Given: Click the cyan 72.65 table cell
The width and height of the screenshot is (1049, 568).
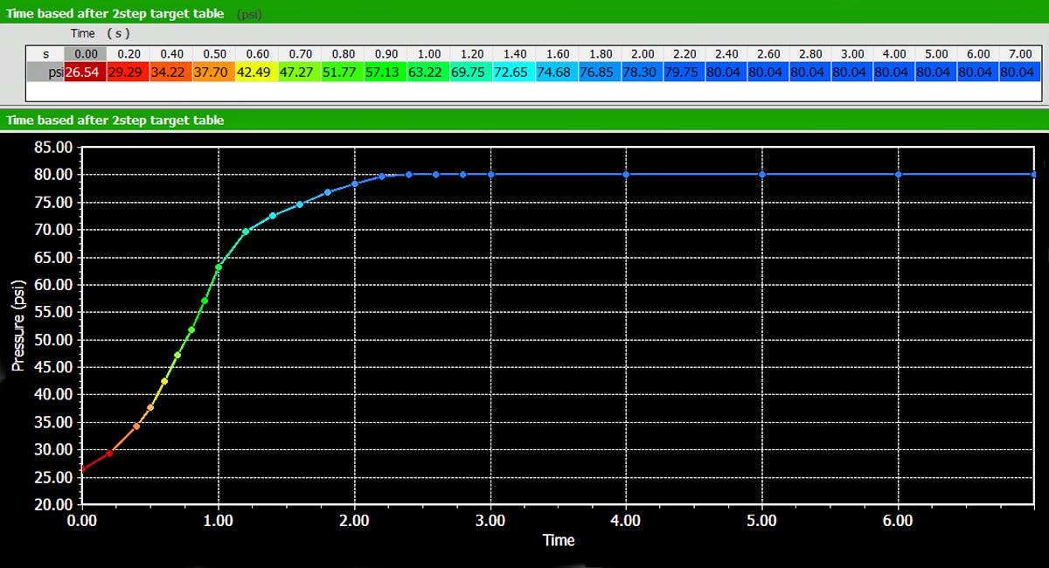Looking at the screenshot, I should [513, 73].
